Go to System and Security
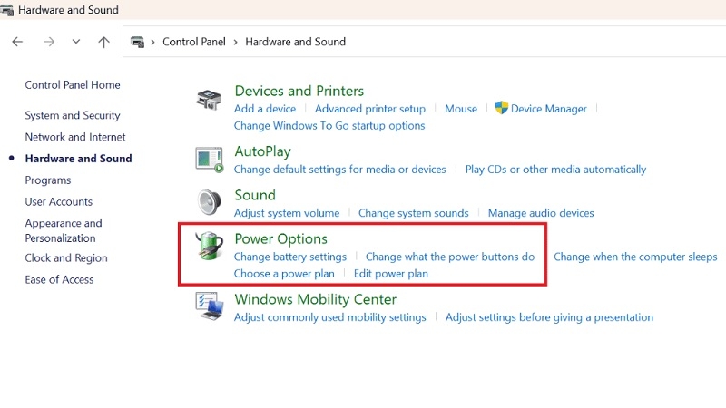This screenshot has height=408, width=726. pyautogui.click(x=73, y=115)
